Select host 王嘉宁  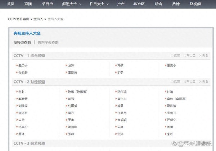click(x=171, y=66)
